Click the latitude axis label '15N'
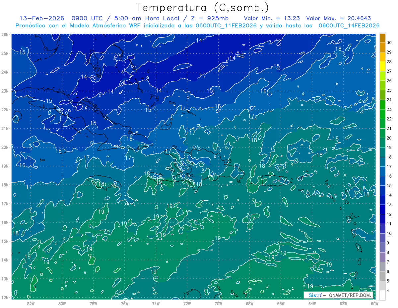Viewport: 398px width, 308px height. 5,241
